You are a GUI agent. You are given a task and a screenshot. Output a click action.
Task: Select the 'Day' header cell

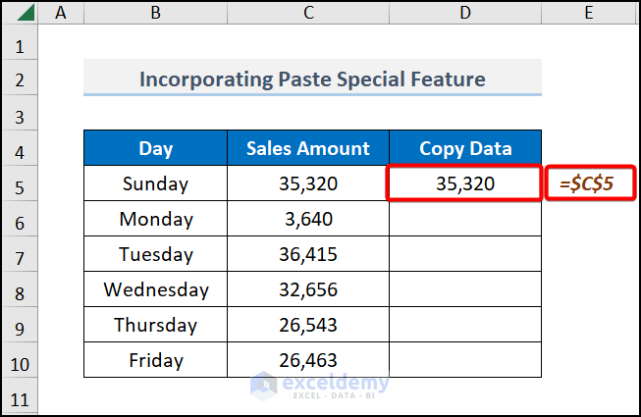tap(155, 149)
